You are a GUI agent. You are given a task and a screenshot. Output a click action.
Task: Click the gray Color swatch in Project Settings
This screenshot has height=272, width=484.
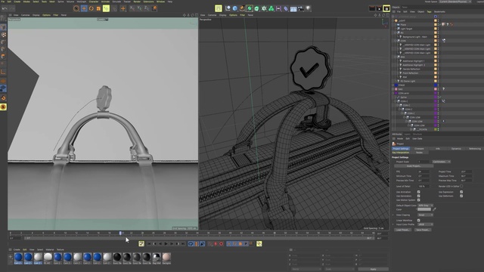[424, 209]
